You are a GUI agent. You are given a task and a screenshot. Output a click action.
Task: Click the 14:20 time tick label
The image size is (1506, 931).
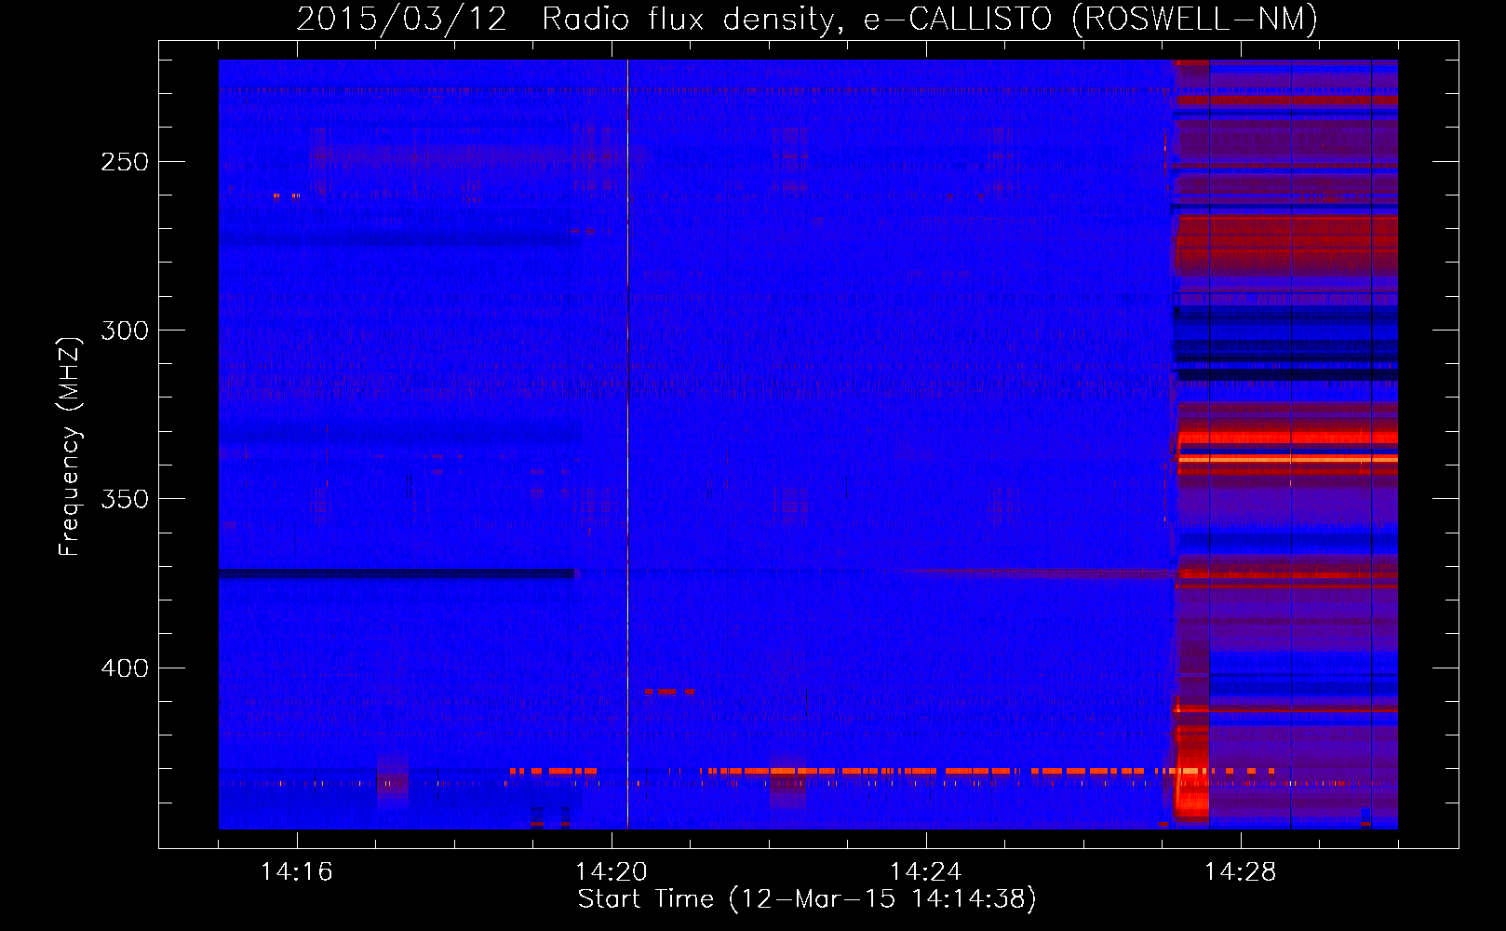[x=612, y=871]
